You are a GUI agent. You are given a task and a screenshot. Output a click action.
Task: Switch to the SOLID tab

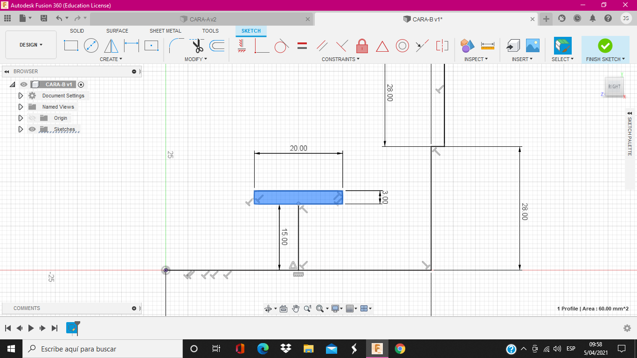(77, 31)
